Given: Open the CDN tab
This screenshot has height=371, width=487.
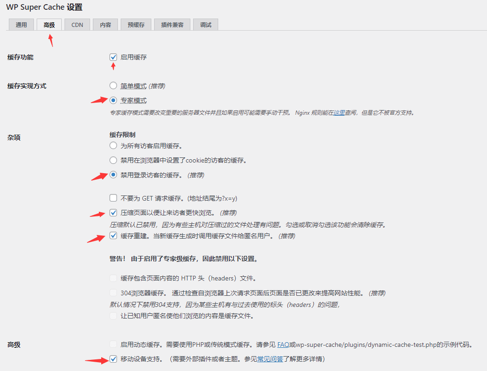Looking at the screenshot, I should point(78,25).
